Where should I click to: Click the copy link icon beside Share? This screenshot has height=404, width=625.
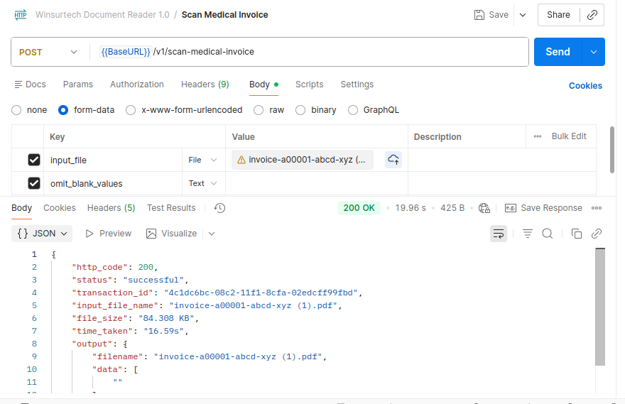(592, 15)
